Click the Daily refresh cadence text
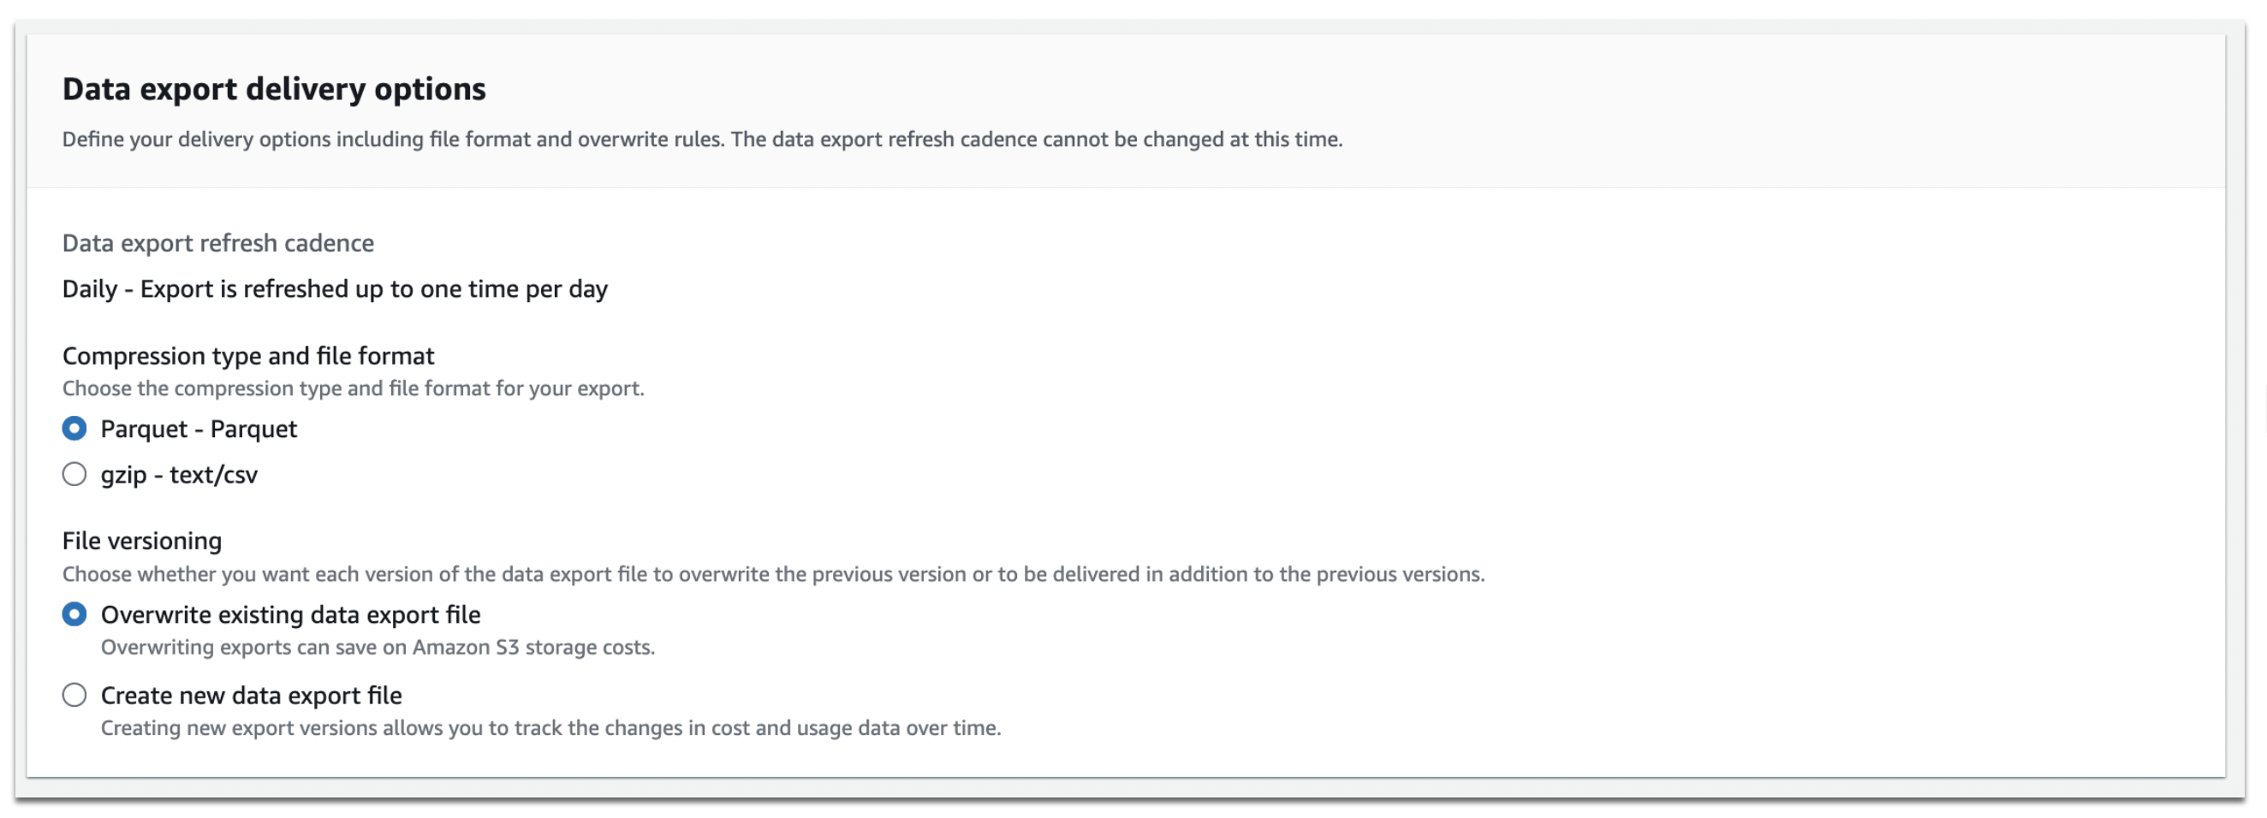Screen dimensions: 2267x818 point(335,287)
